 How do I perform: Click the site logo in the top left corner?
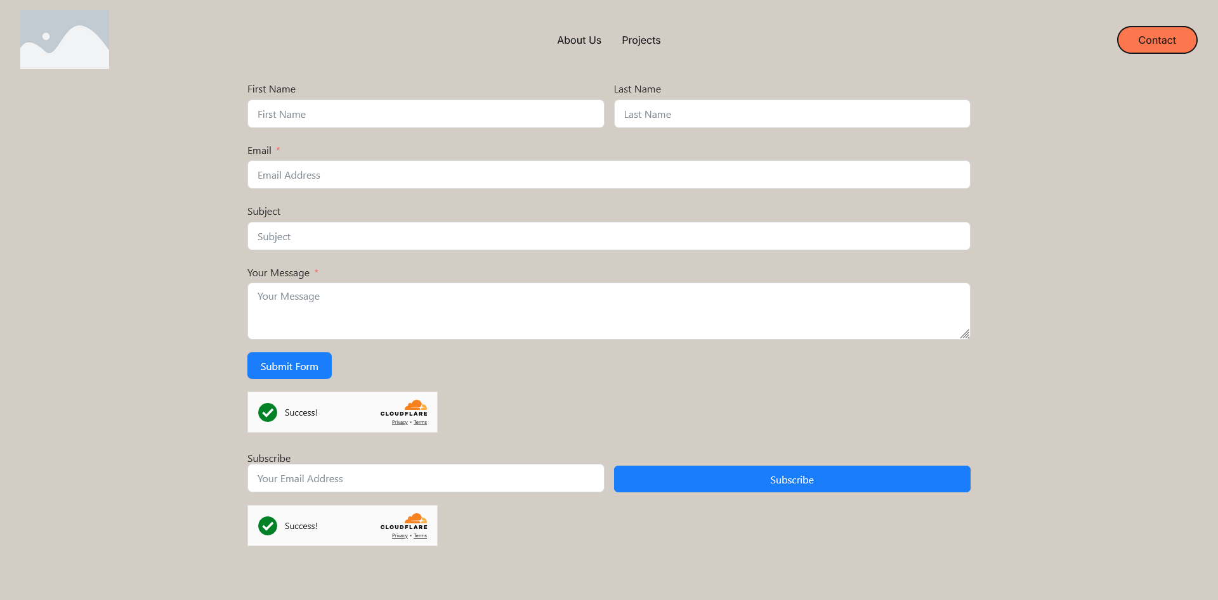64,39
